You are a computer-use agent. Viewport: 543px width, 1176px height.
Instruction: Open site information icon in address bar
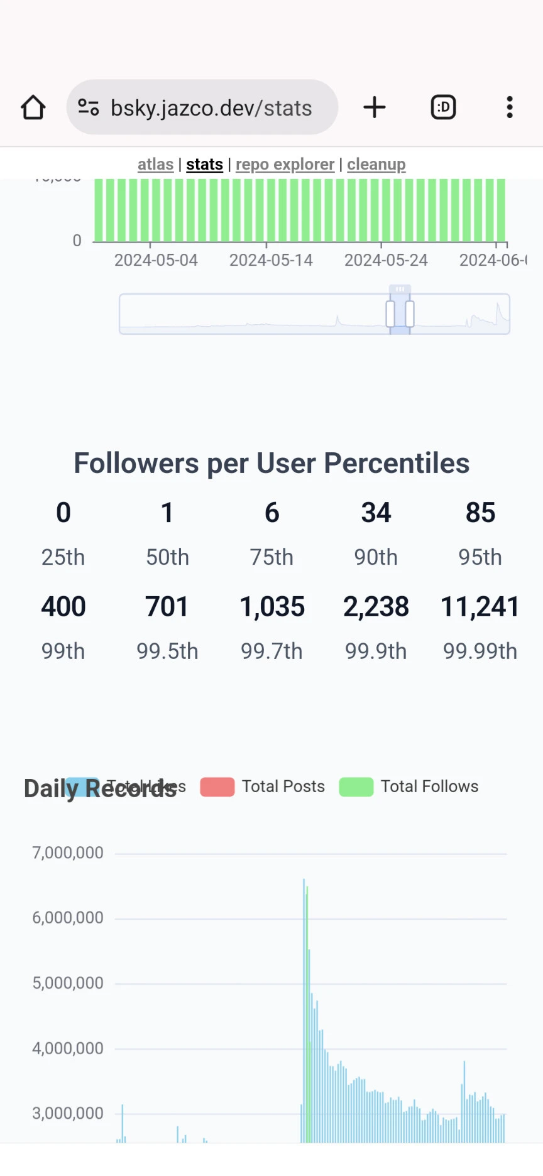pyautogui.click(x=89, y=107)
